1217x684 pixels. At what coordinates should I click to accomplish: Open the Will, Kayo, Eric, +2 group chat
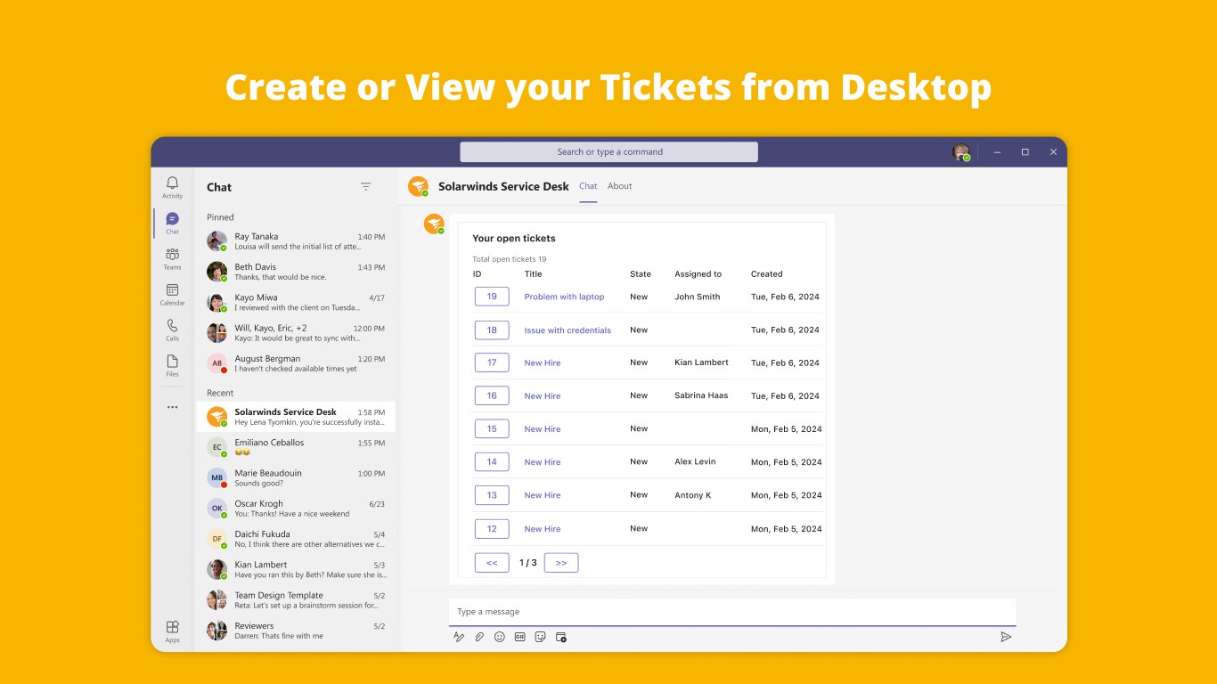296,333
